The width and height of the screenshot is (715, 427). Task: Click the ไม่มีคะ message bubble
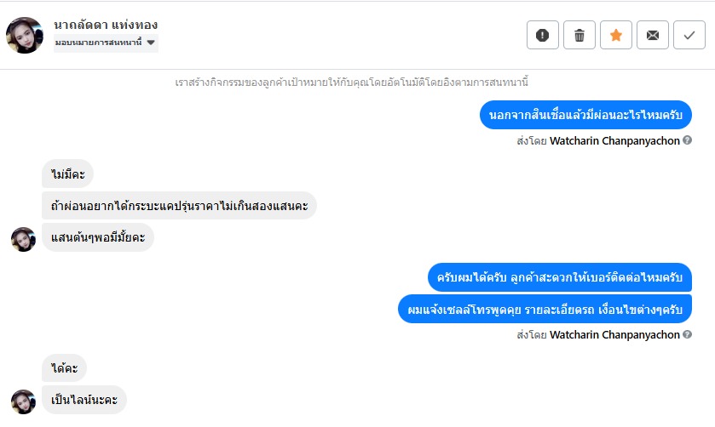[x=67, y=174]
